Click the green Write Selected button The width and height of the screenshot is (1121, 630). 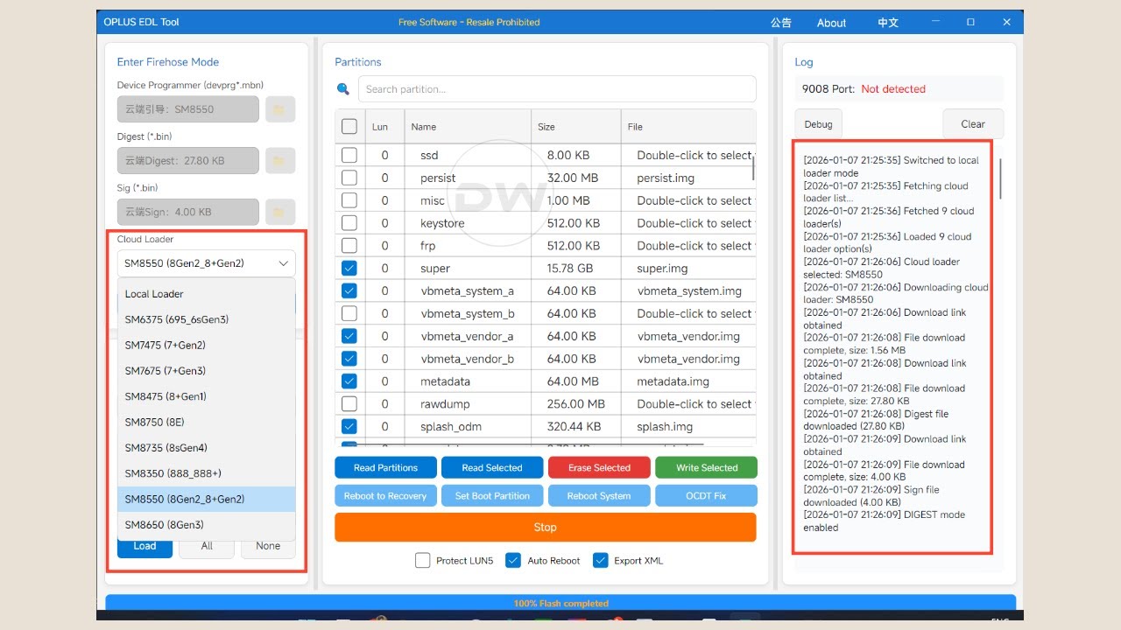707,468
